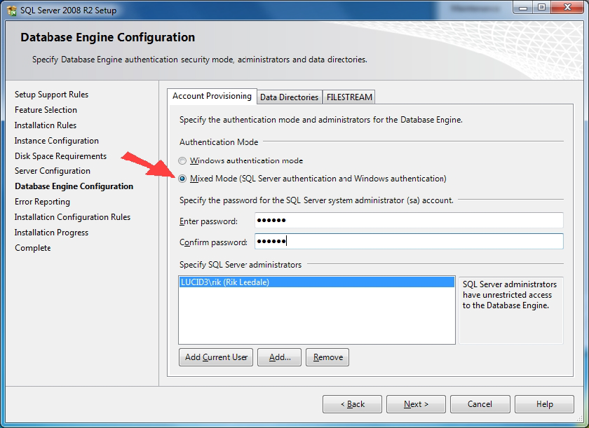Click Error Reporting step
The height and width of the screenshot is (428, 589).
(43, 202)
